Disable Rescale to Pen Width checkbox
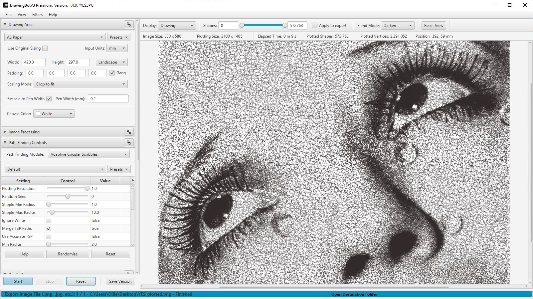 pos(49,99)
